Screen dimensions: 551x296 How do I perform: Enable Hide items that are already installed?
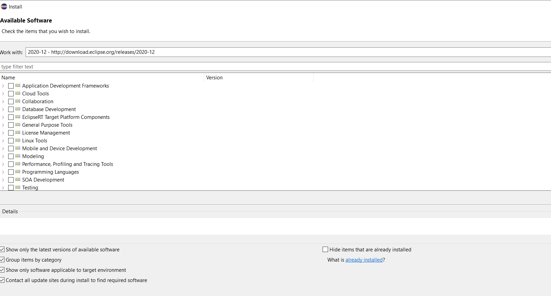(x=325, y=249)
